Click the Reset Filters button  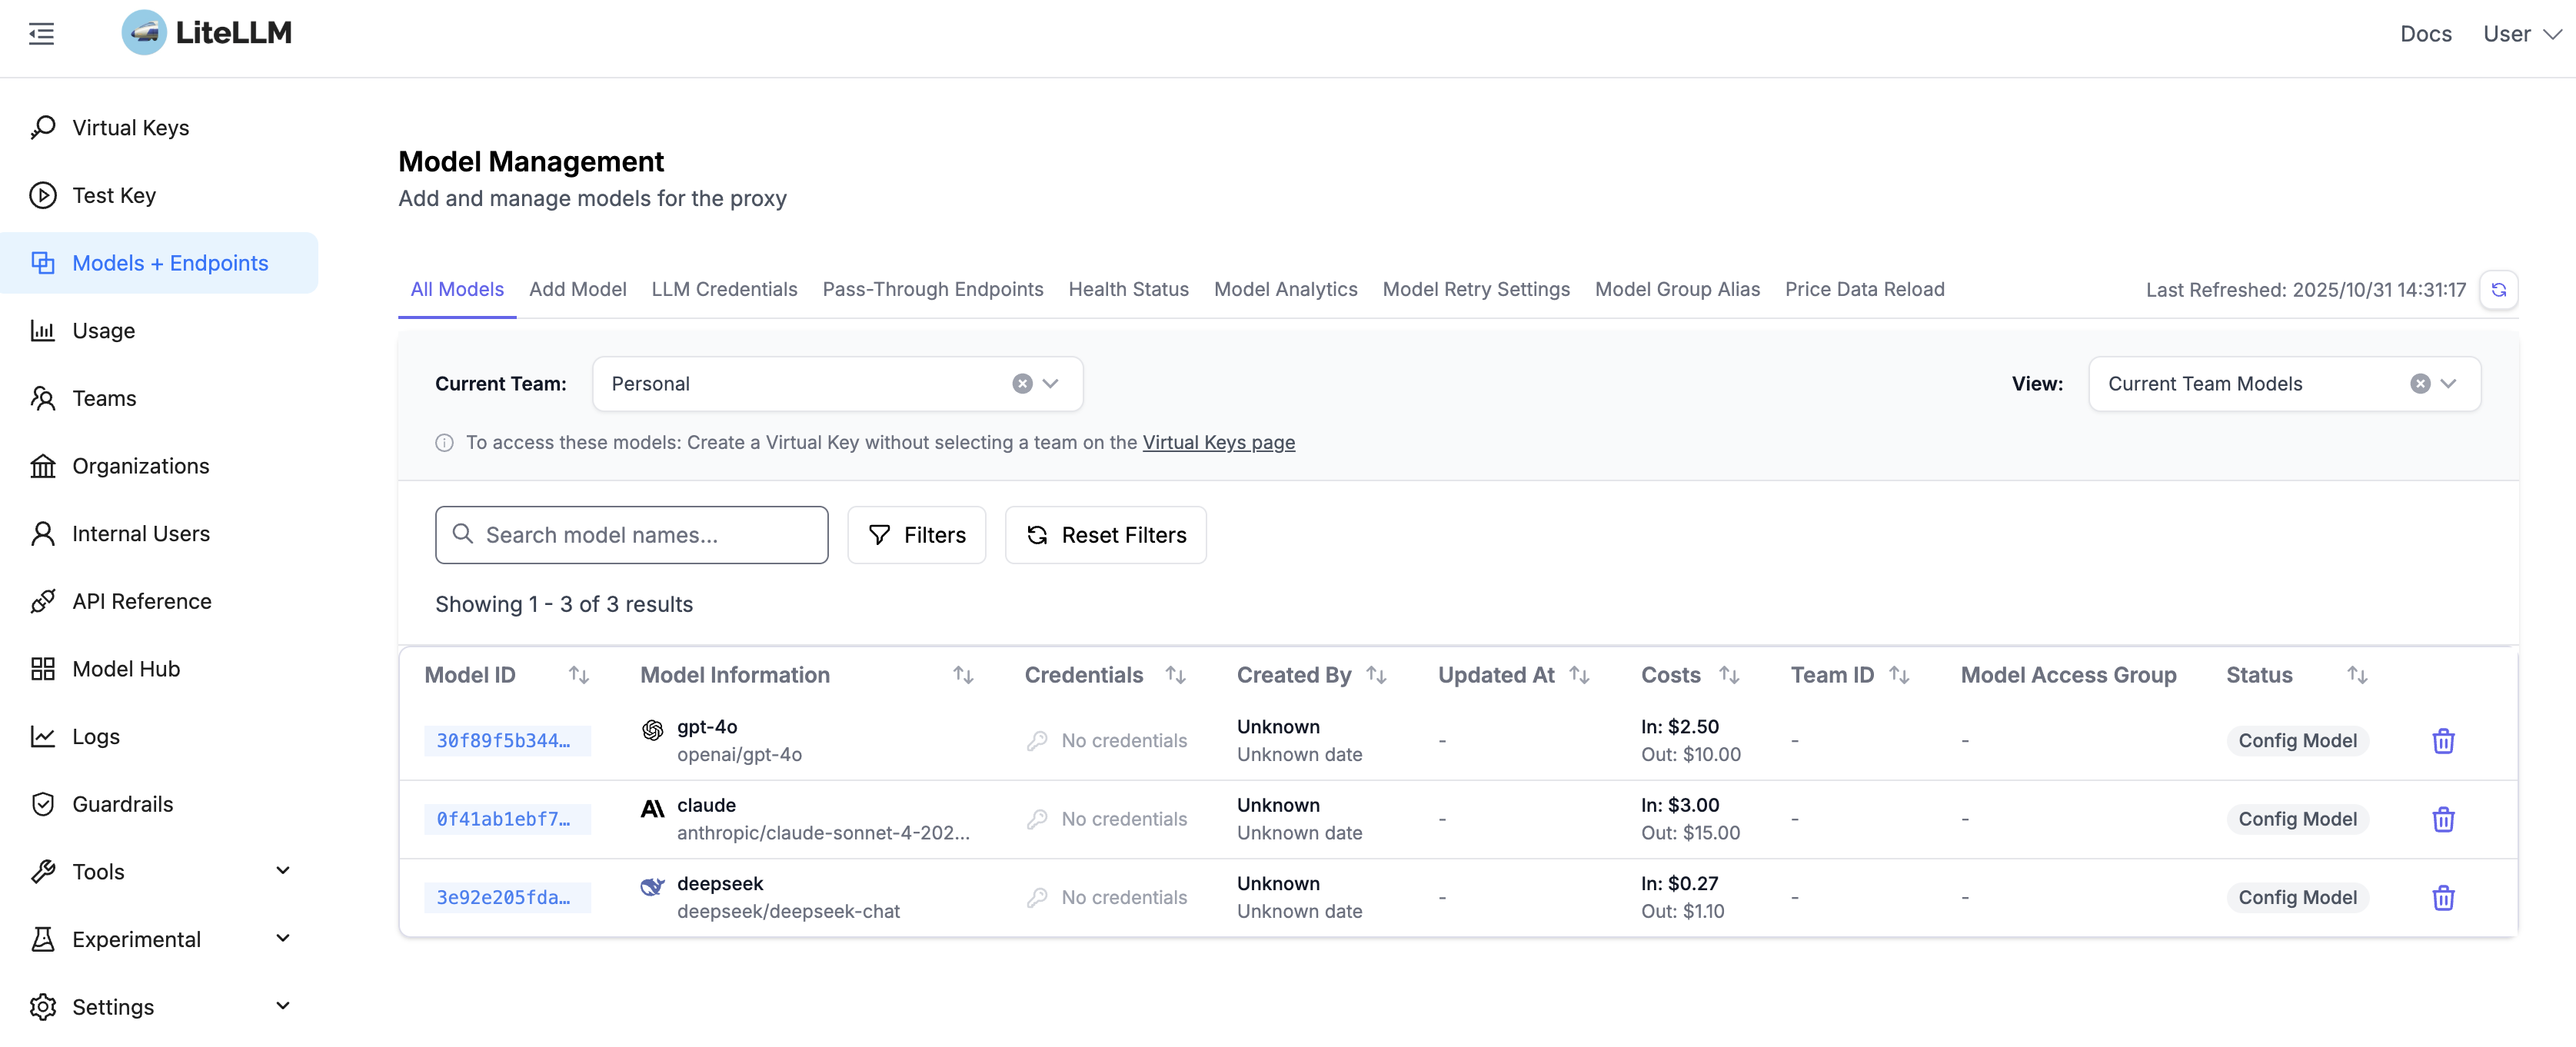click(1105, 535)
